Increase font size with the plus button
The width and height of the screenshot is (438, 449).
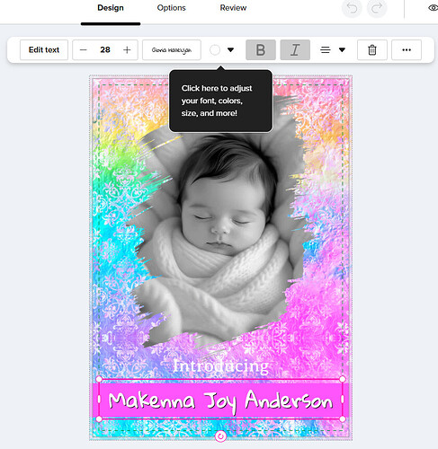pos(127,50)
